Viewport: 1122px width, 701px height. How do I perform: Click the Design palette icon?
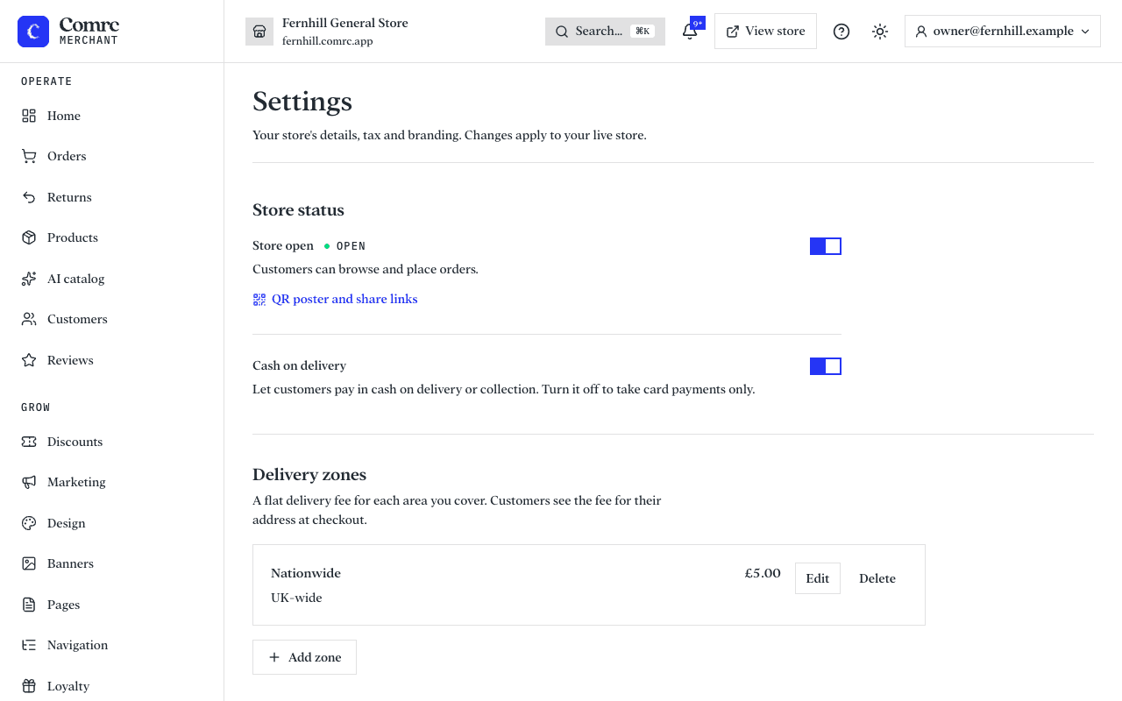pos(29,523)
